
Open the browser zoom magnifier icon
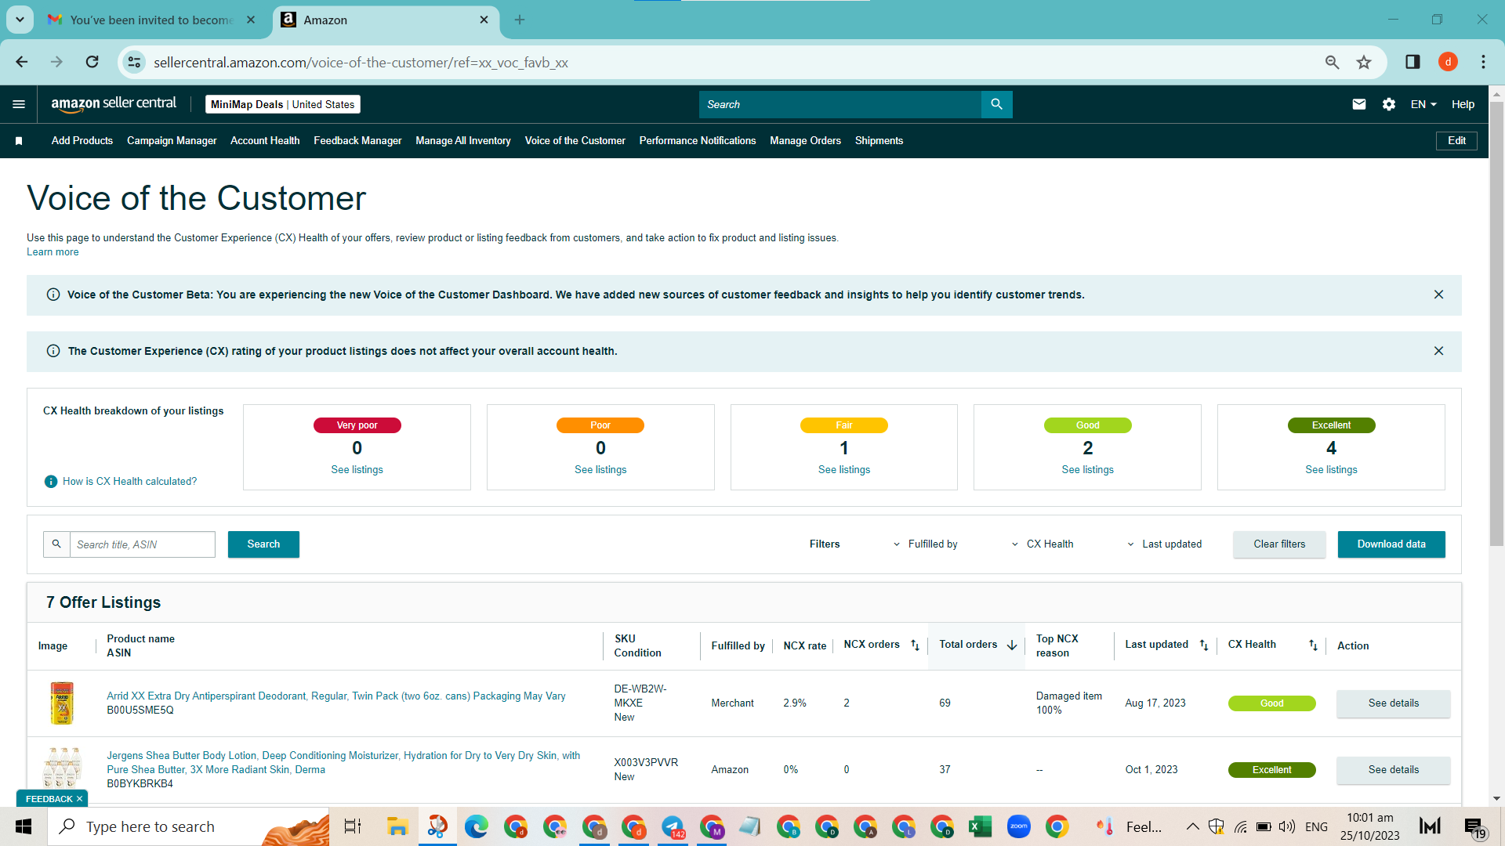1332,62
